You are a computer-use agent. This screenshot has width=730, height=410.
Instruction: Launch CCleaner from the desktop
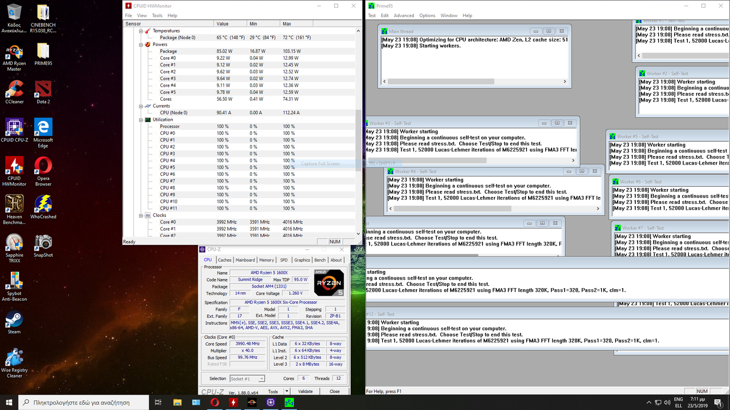[x=14, y=92]
